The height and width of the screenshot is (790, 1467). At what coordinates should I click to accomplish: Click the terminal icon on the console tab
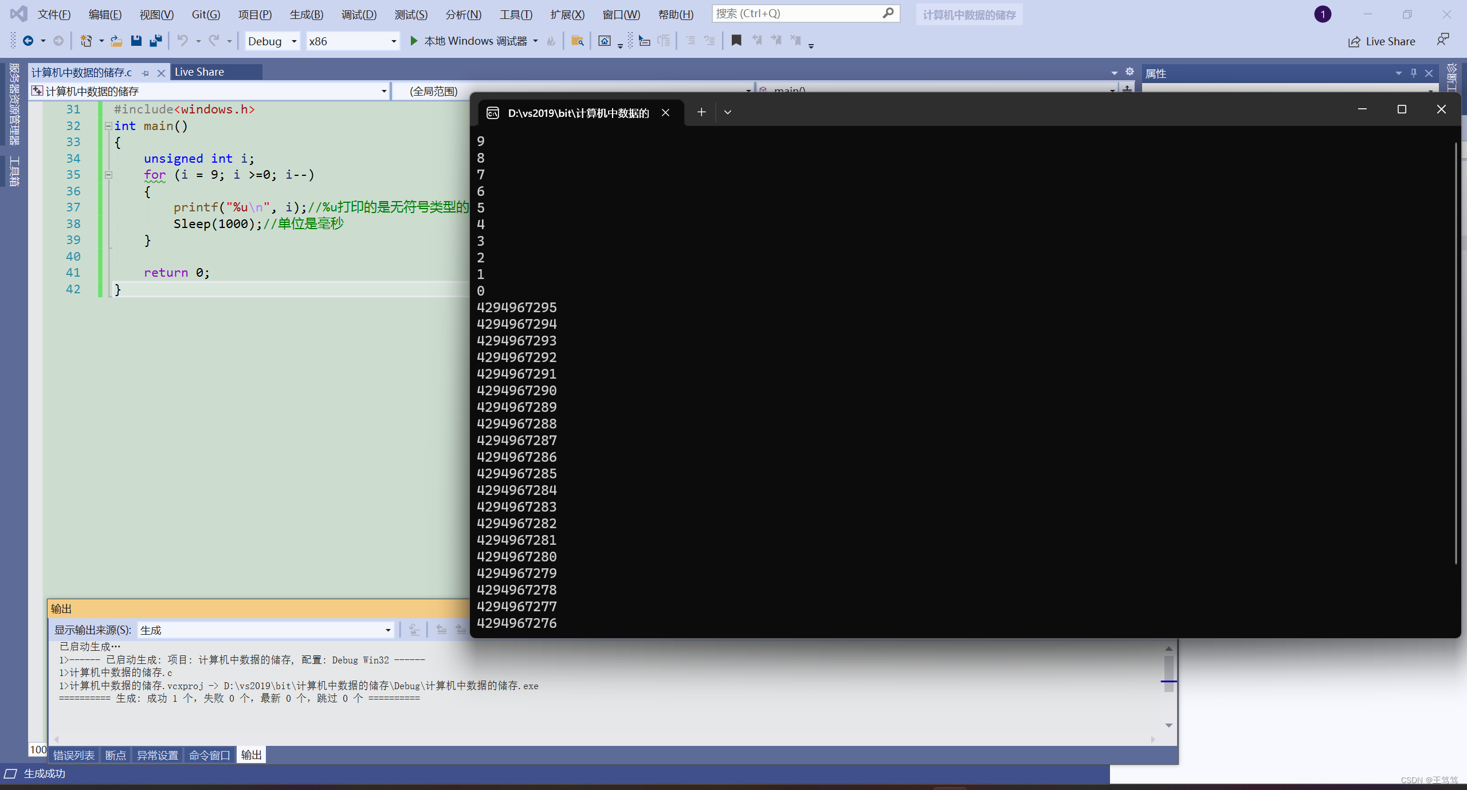[x=493, y=113]
